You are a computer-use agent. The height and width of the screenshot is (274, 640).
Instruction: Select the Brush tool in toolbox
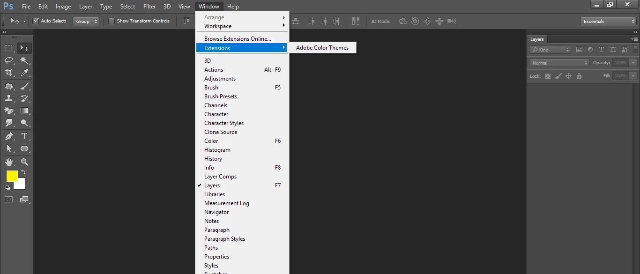click(x=24, y=86)
